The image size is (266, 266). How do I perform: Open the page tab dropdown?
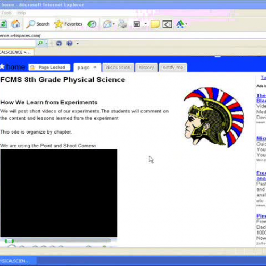95,68
